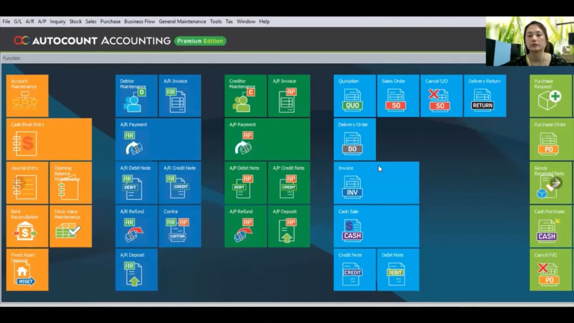
Task: Open the Stock Value Maintenance tile
Action: point(71,226)
